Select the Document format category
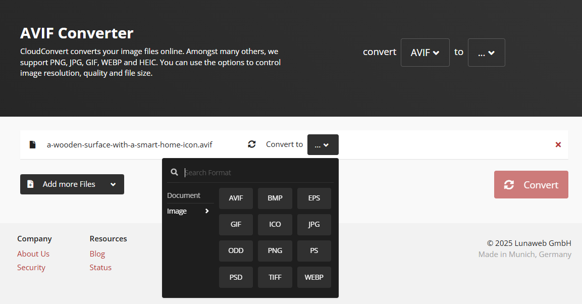 184,195
